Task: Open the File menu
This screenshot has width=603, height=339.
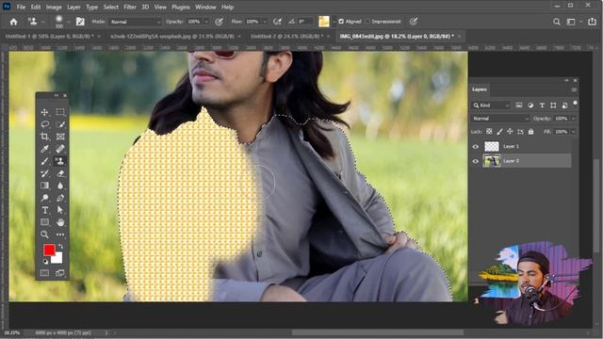Action: pos(21,7)
